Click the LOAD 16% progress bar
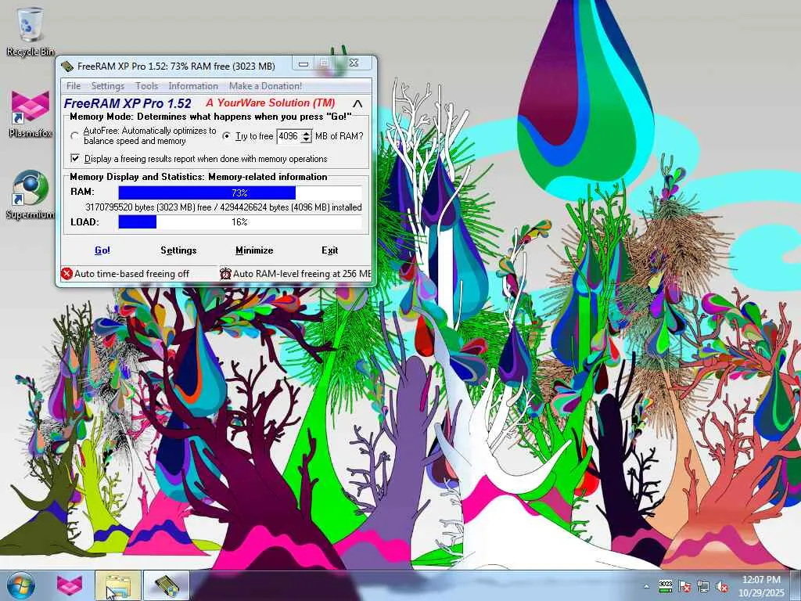 (x=240, y=221)
